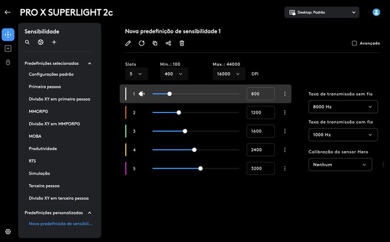
Task: Select Primeira pessoa preset
Action: [45, 86]
